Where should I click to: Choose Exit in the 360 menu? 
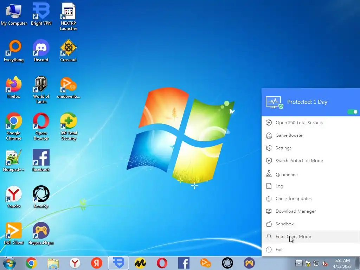311,249
